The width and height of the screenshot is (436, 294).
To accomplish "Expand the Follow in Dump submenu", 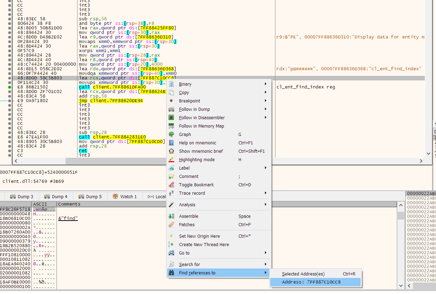I will (266, 109).
